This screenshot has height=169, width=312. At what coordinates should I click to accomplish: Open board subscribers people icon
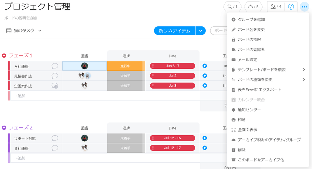[x=276, y=7]
